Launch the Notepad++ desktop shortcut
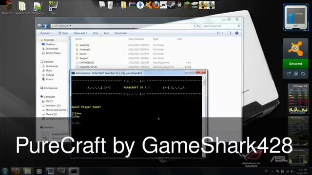Screen dimensions: 312x175 pos(38,7)
